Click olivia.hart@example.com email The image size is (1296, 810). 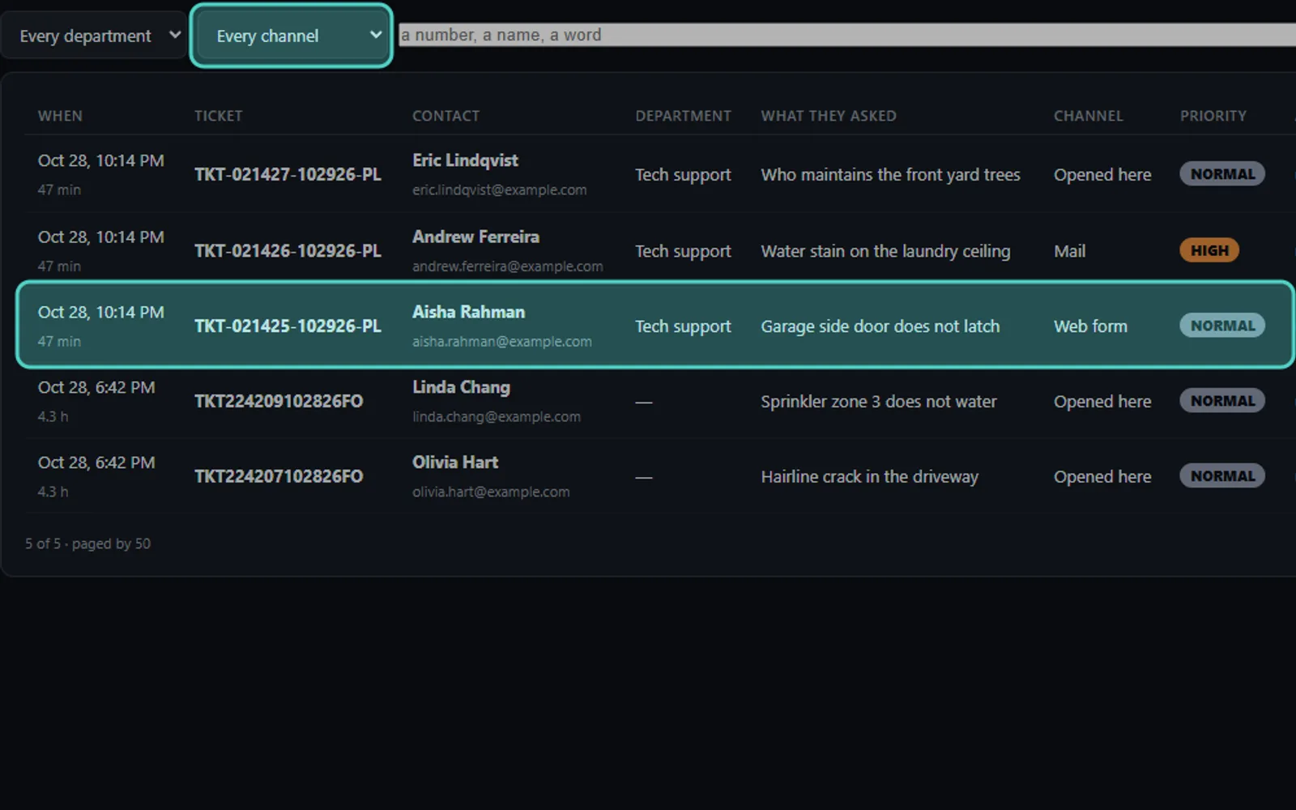tap(490, 492)
